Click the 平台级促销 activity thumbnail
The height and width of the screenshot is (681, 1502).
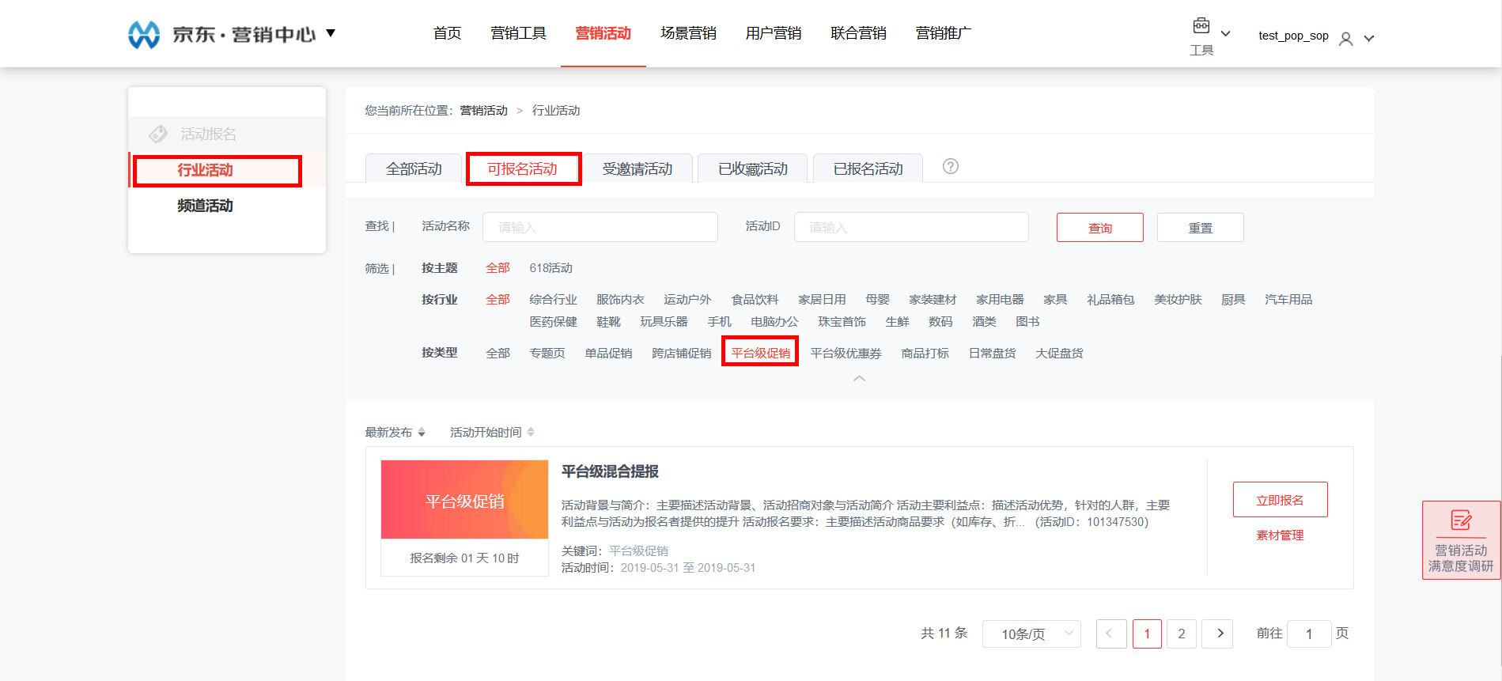pos(464,500)
